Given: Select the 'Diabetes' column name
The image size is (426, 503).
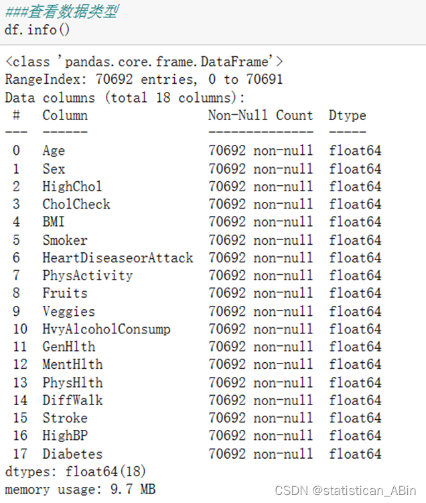Looking at the screenshot, I should (72, 454).
